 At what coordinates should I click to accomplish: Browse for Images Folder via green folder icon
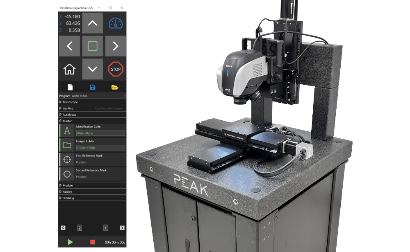coord(67,145)
